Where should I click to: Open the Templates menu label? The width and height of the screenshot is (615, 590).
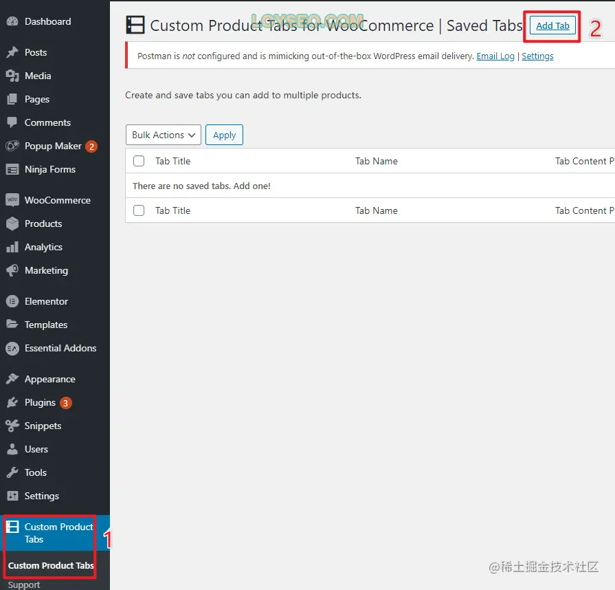(x=46, y=325)
